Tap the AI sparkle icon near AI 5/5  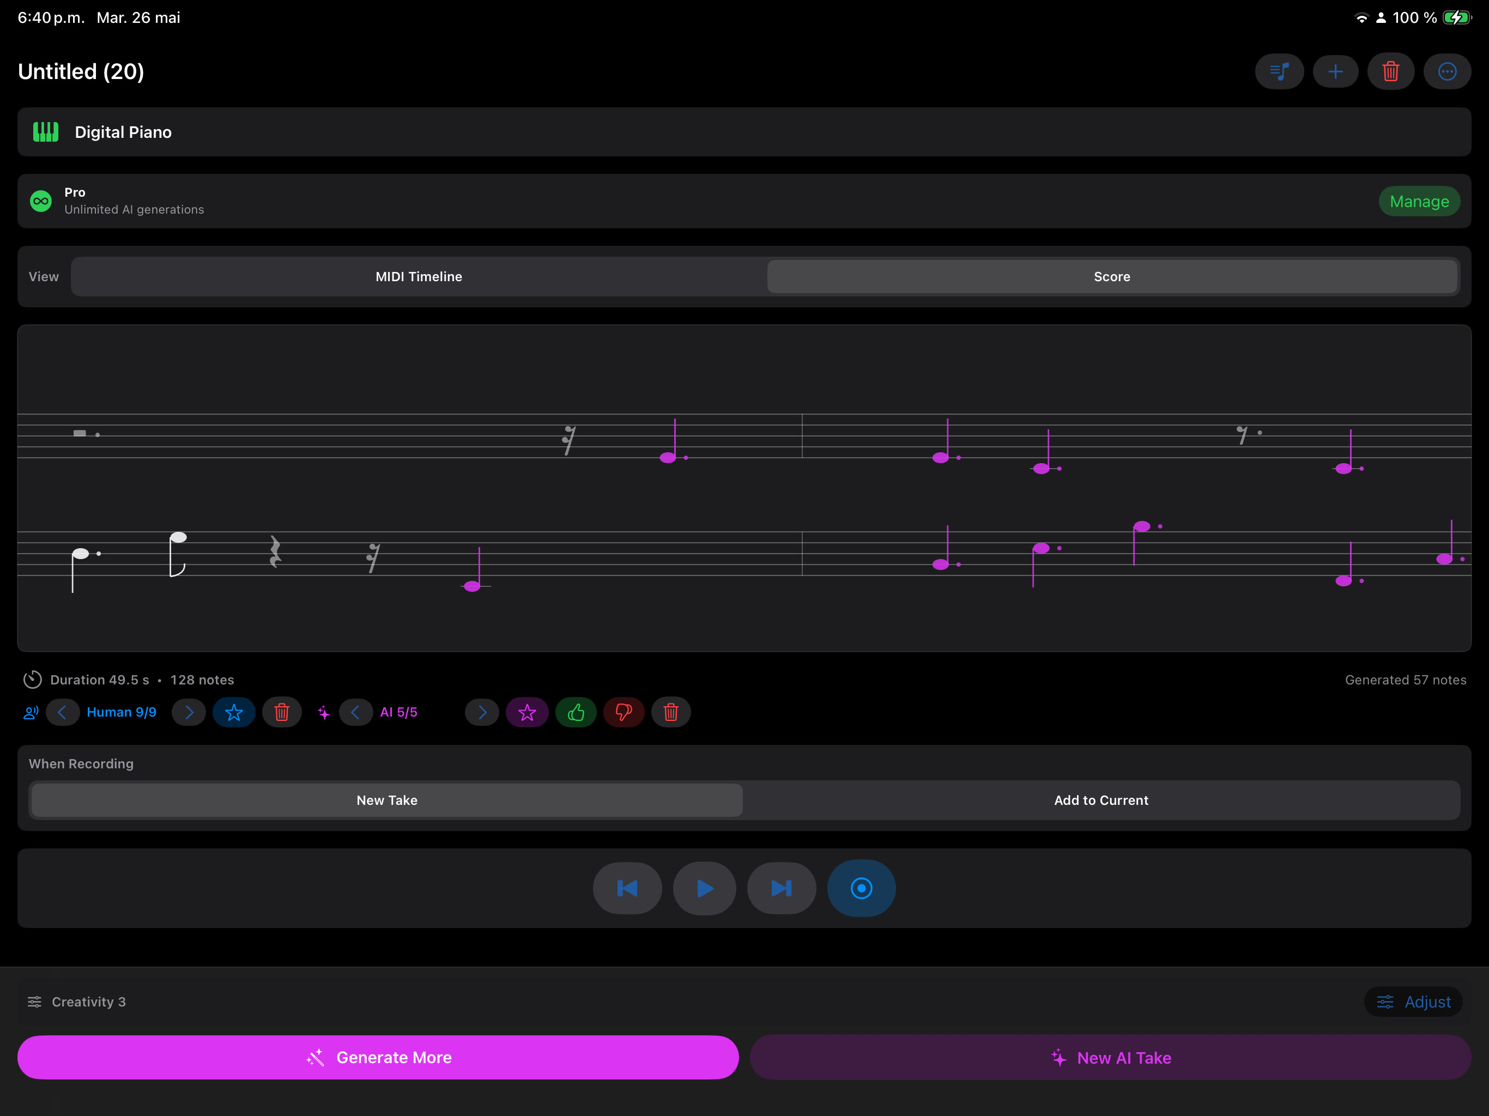(324, 712)
